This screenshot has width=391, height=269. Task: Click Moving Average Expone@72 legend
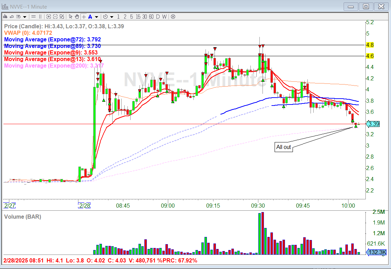pos(53,39)
